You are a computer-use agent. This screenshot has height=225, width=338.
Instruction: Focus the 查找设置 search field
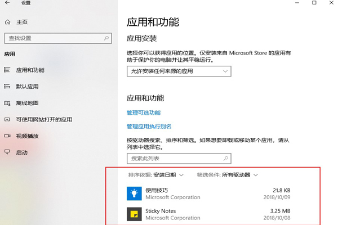pyautogui.click(x=58, y=38)
